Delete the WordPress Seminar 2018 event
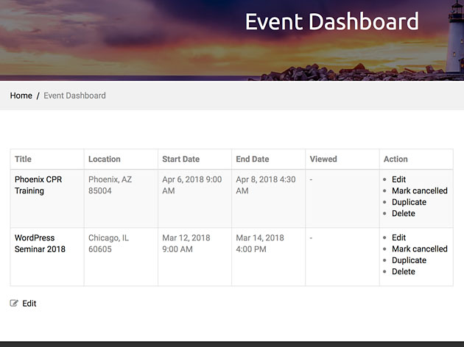The image size is (464, 347). (404, 271)
